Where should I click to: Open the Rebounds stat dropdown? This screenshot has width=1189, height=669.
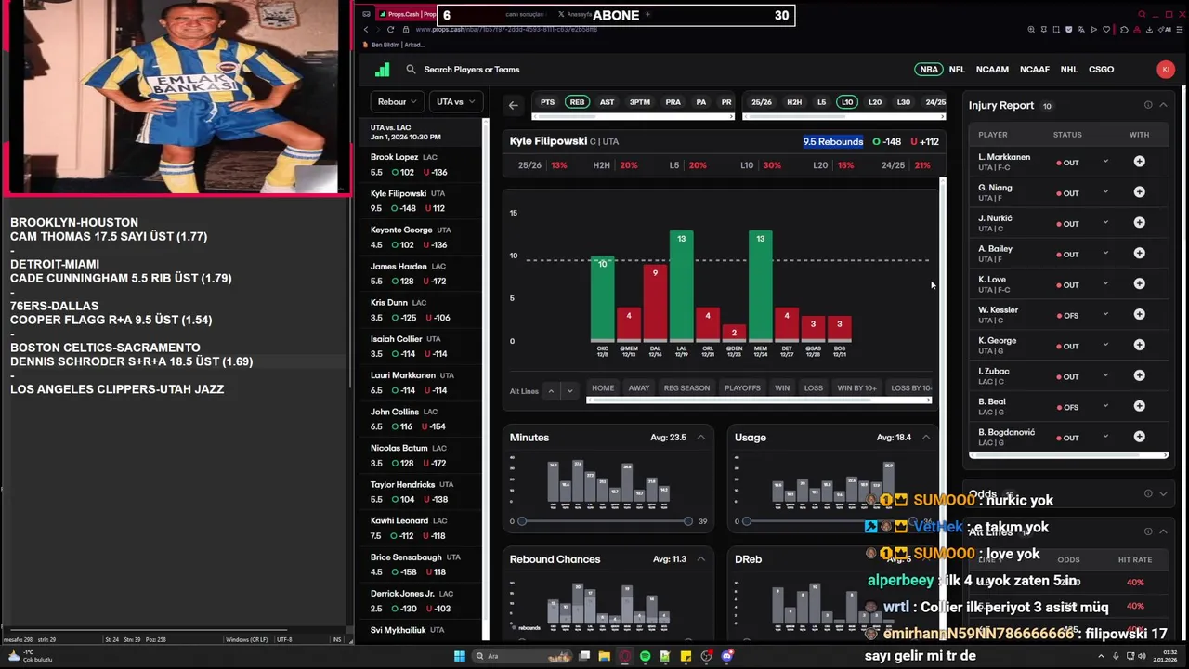coord(398,102)
